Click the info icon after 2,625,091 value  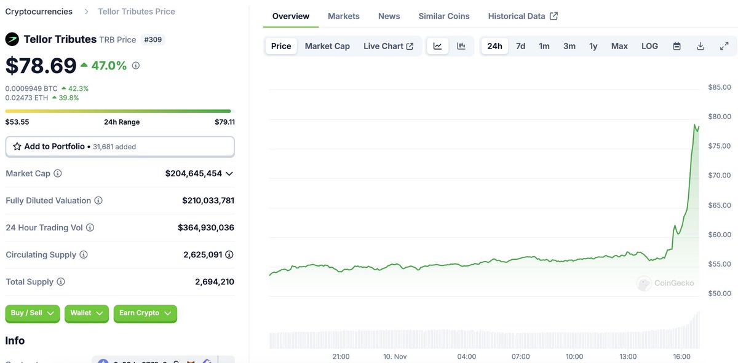coord(229,255)
